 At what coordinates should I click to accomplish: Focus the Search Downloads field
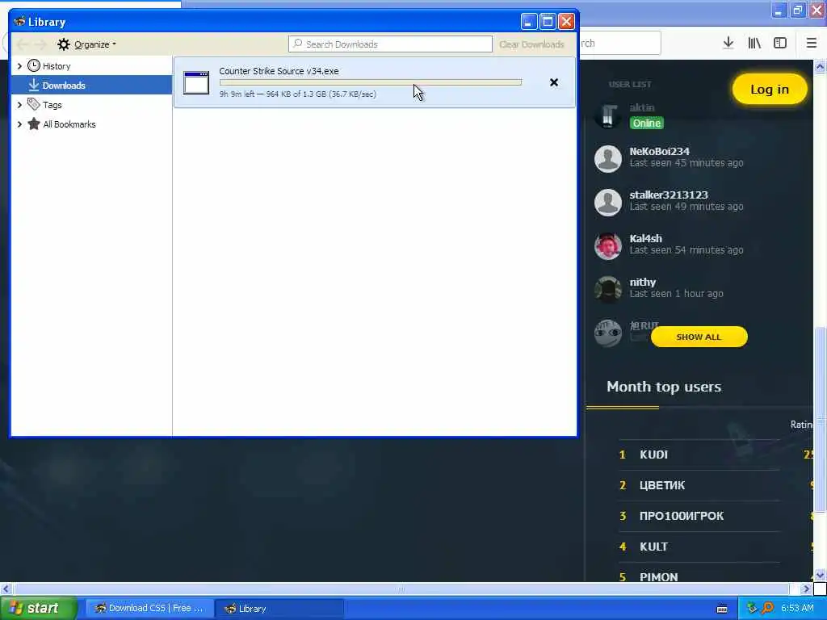tap(390, 44)
